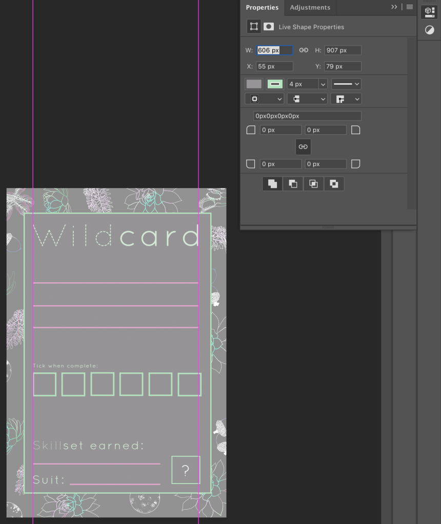This screenshot has height=524, width=441.
Task: Click the H height input field
Action: coord(343,50)
